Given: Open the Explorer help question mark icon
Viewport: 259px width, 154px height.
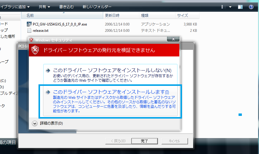Looking at the screenshot, I should (x=251, y=7).
